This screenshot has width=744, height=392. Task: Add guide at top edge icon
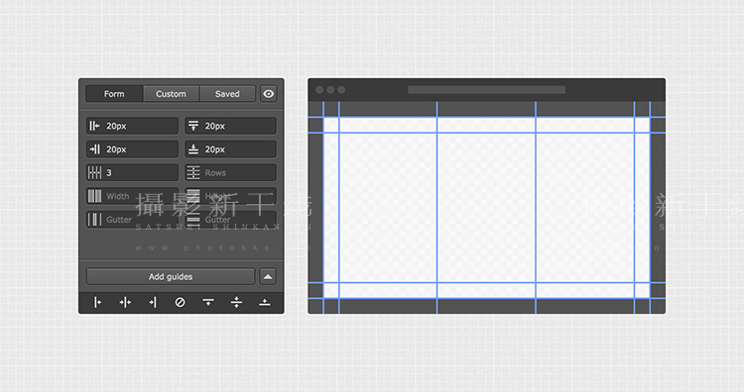click(208, 302)
